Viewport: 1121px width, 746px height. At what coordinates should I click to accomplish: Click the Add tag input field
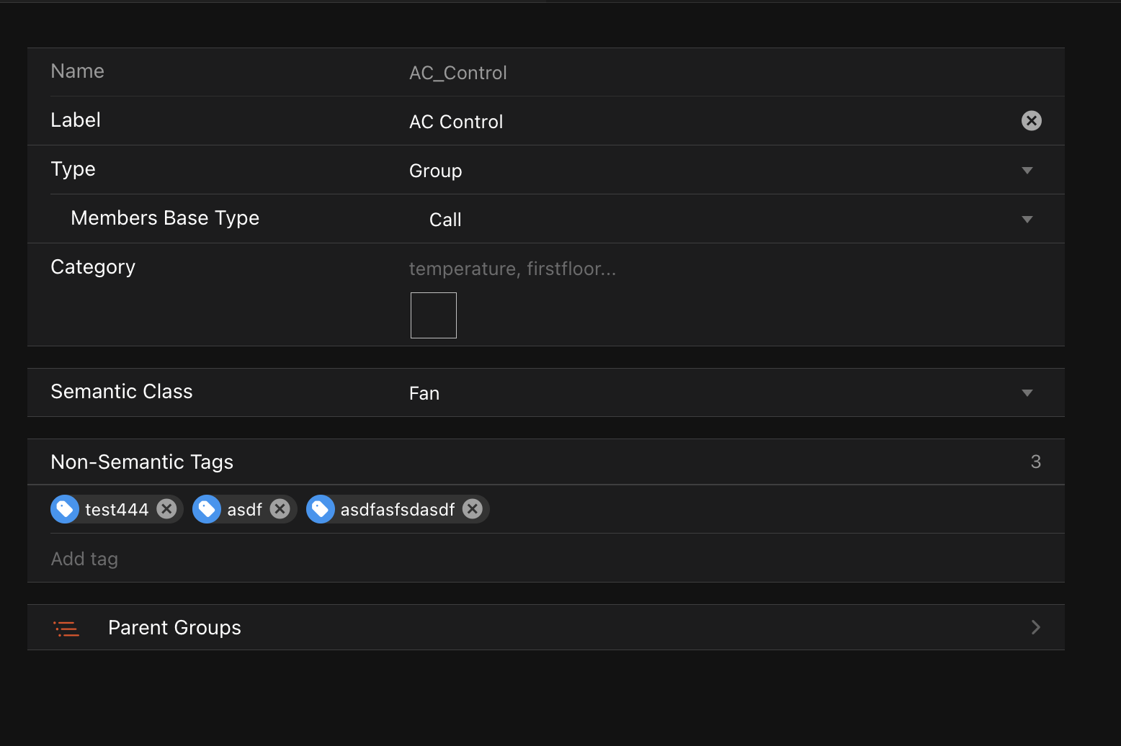pos(546,559)
